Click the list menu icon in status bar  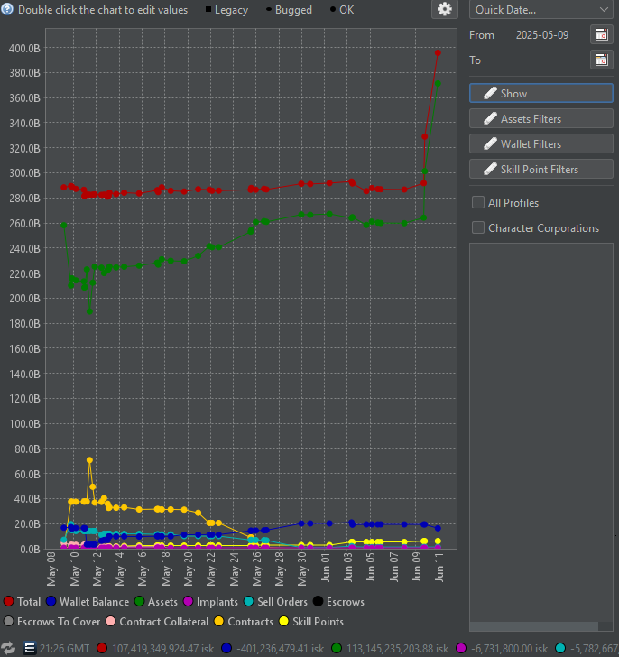tap(29, 648)
